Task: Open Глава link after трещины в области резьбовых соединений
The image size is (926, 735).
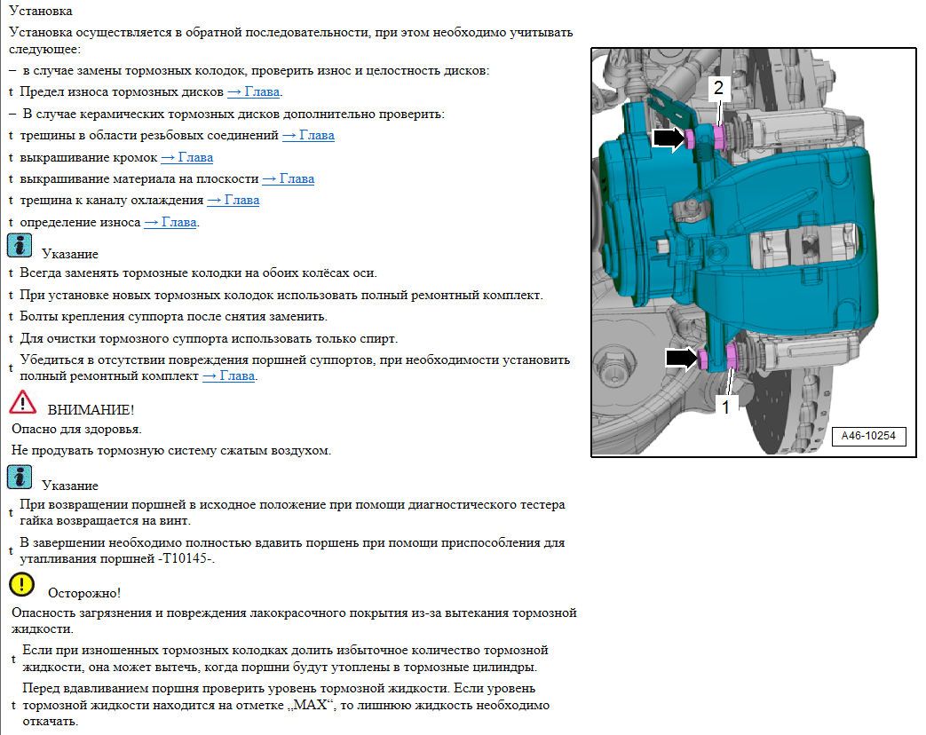Action: coord(308,135)
